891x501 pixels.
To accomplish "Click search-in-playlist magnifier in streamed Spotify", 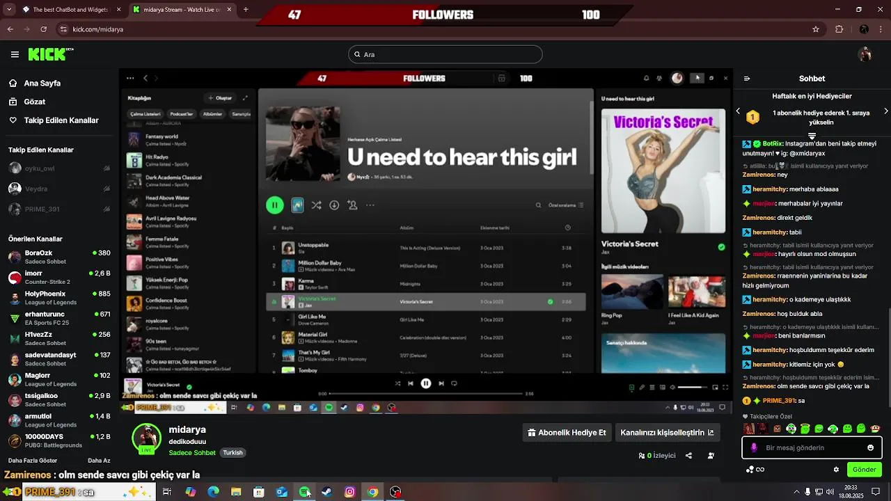I will (x=538, y=205).
